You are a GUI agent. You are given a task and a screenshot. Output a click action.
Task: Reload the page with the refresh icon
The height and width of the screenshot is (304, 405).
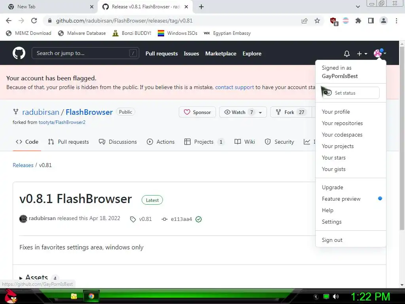point(34,21)
